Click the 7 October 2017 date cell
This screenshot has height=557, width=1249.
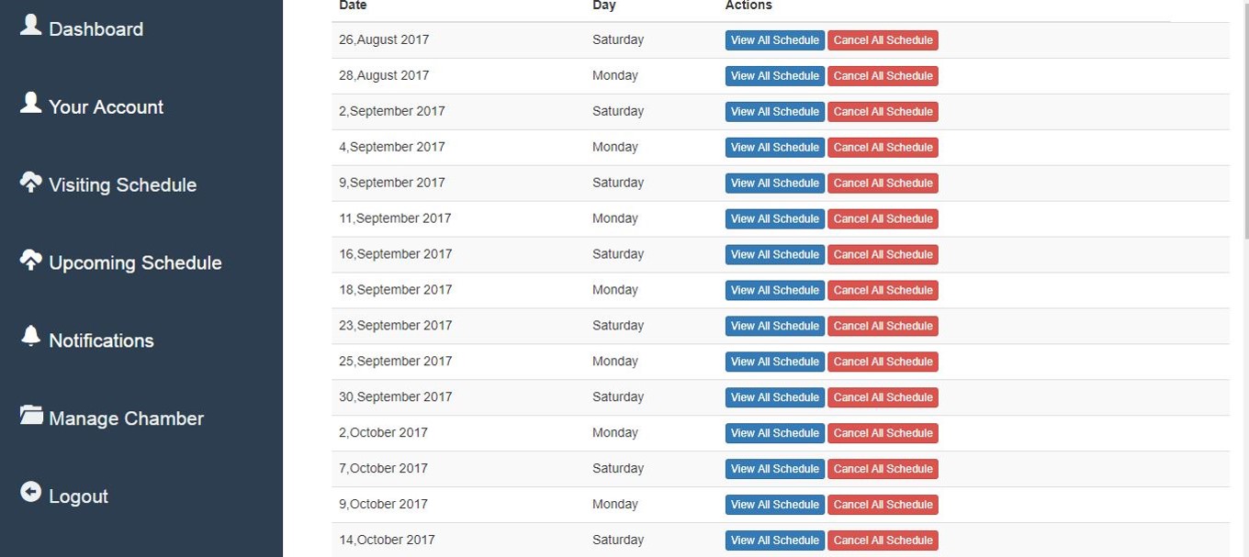point(383,469)
